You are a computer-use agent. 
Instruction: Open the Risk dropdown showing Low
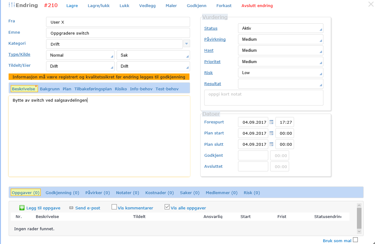281,73
